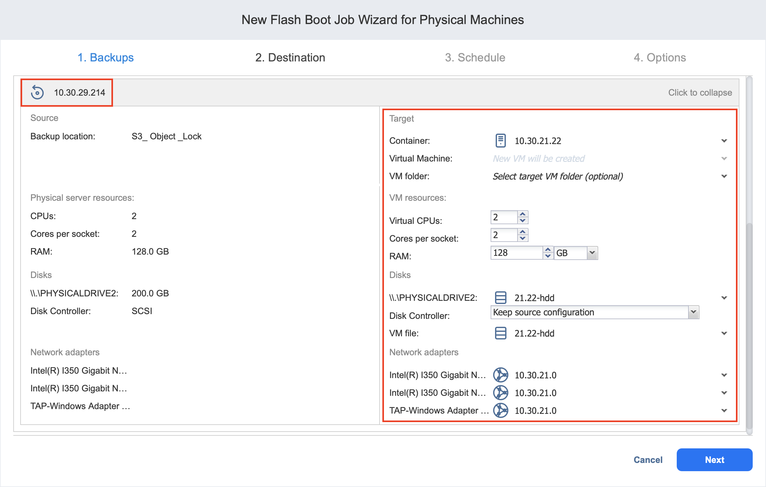Switch to the Options wizard step
Image resolution: width=766 pixels, height=487 pixels.
point(659,58)
